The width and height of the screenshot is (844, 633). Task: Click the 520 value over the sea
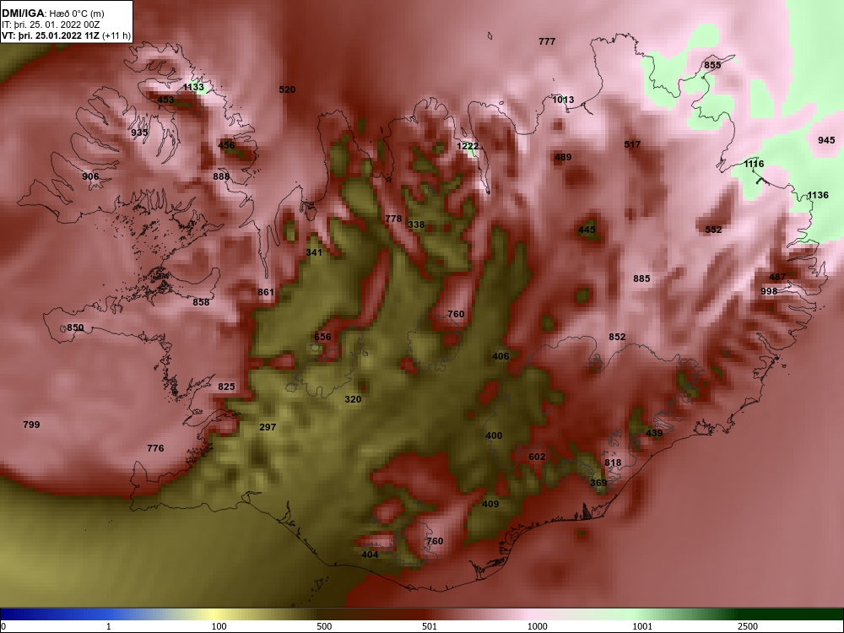click(287, 90)
